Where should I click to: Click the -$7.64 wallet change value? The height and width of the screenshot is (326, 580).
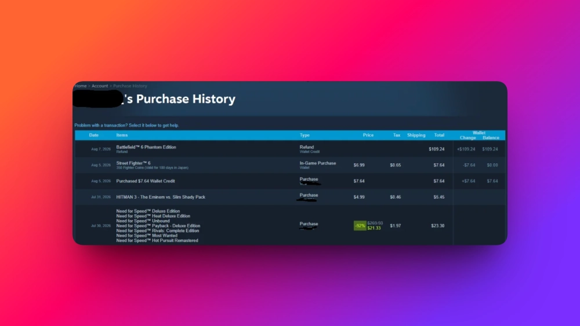point(469,165)
